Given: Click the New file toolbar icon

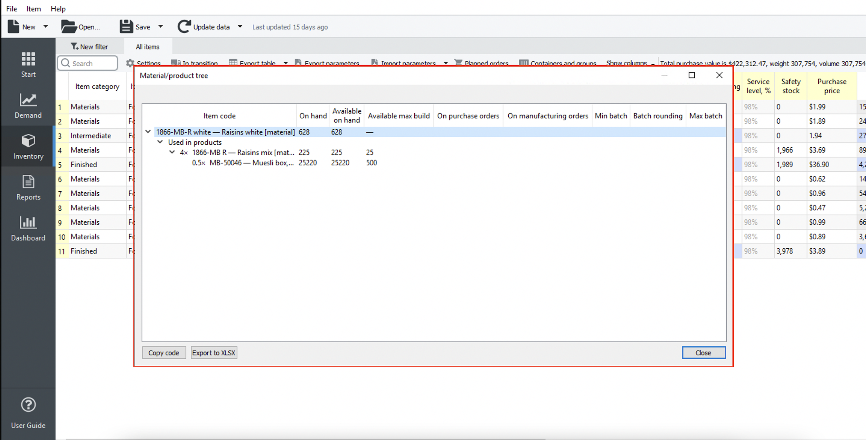Looking at the screenshot, I should pos(14,26).
